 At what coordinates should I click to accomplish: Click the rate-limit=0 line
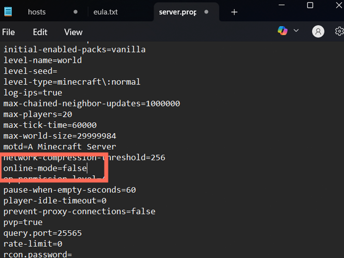(x=33, y=244)
